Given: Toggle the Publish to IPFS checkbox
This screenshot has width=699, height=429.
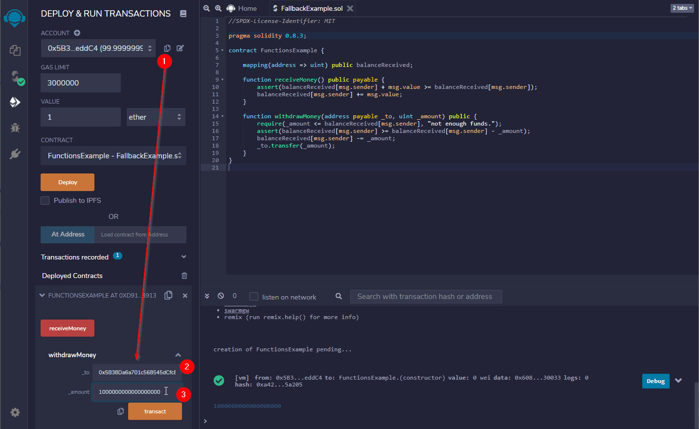Looking at the screenshot, I should point(45,200).
